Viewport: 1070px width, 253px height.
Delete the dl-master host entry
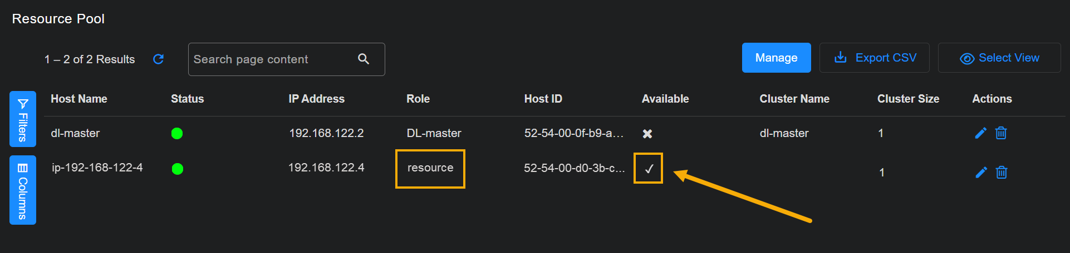tap(1001, 133)
